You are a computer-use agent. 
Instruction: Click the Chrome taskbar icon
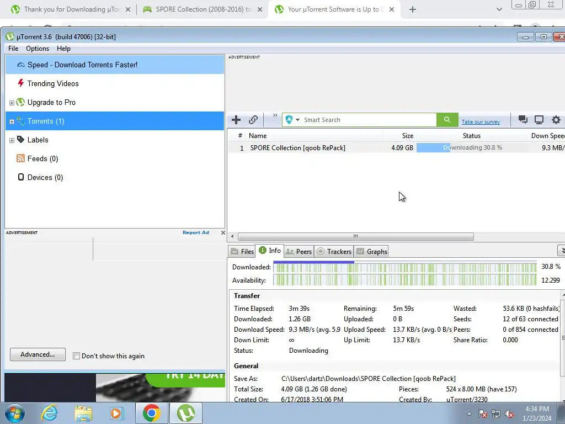(x=151, y=413)
